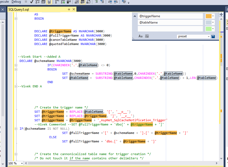The width and height of the screenshot is (228, 167).
Task: Increase indent of selected lines
Action: point(116,2)
